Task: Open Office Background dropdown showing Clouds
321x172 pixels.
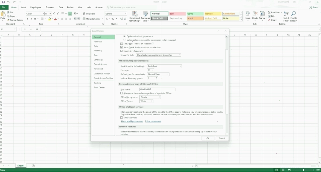Action: pyautogui.click(x=150, y=97)
